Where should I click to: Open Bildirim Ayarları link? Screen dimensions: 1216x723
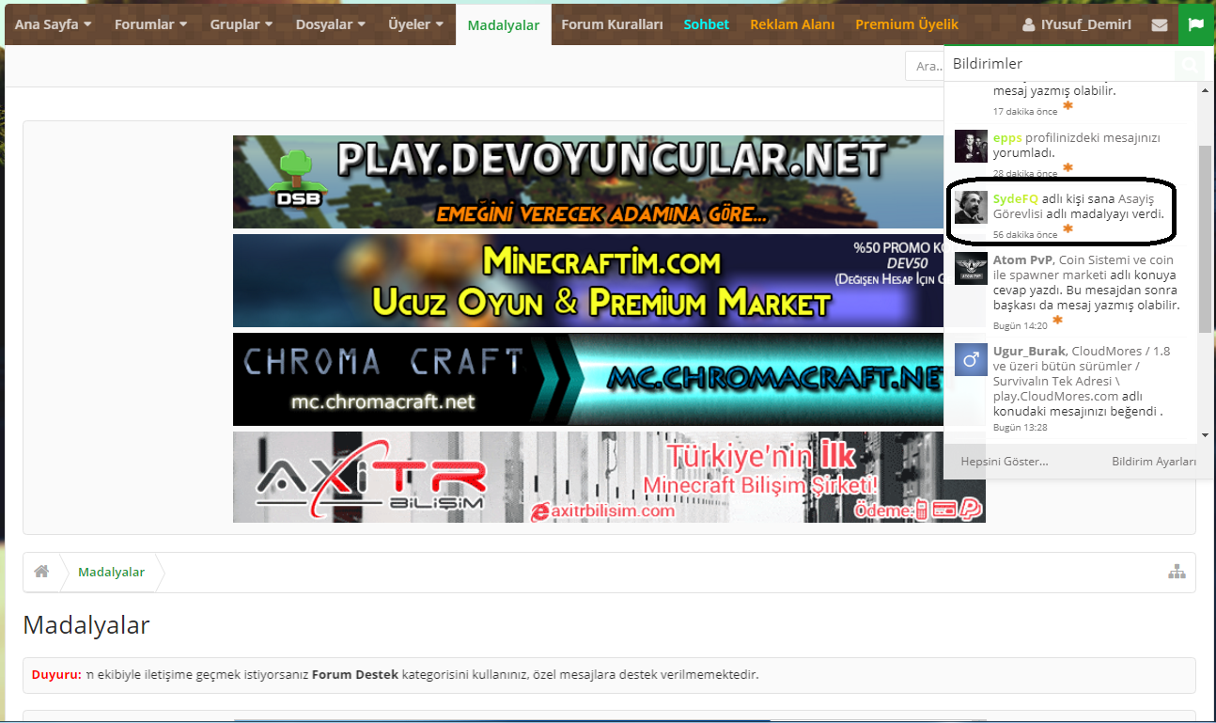pyautogui.click(x=1154, y=462)
